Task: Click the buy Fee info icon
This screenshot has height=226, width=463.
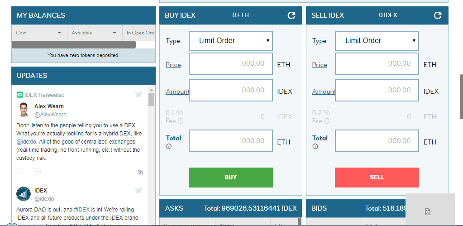Action: [x=181, y=121]
